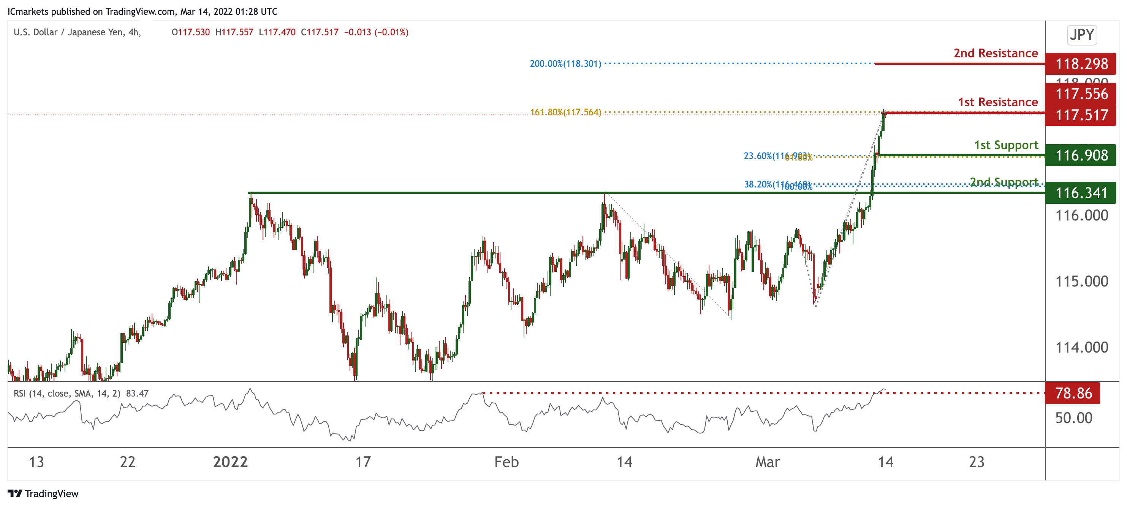Click the 117.556 resistance price label
Viewport: 1127px width, 507px height.
(1081, 93)
